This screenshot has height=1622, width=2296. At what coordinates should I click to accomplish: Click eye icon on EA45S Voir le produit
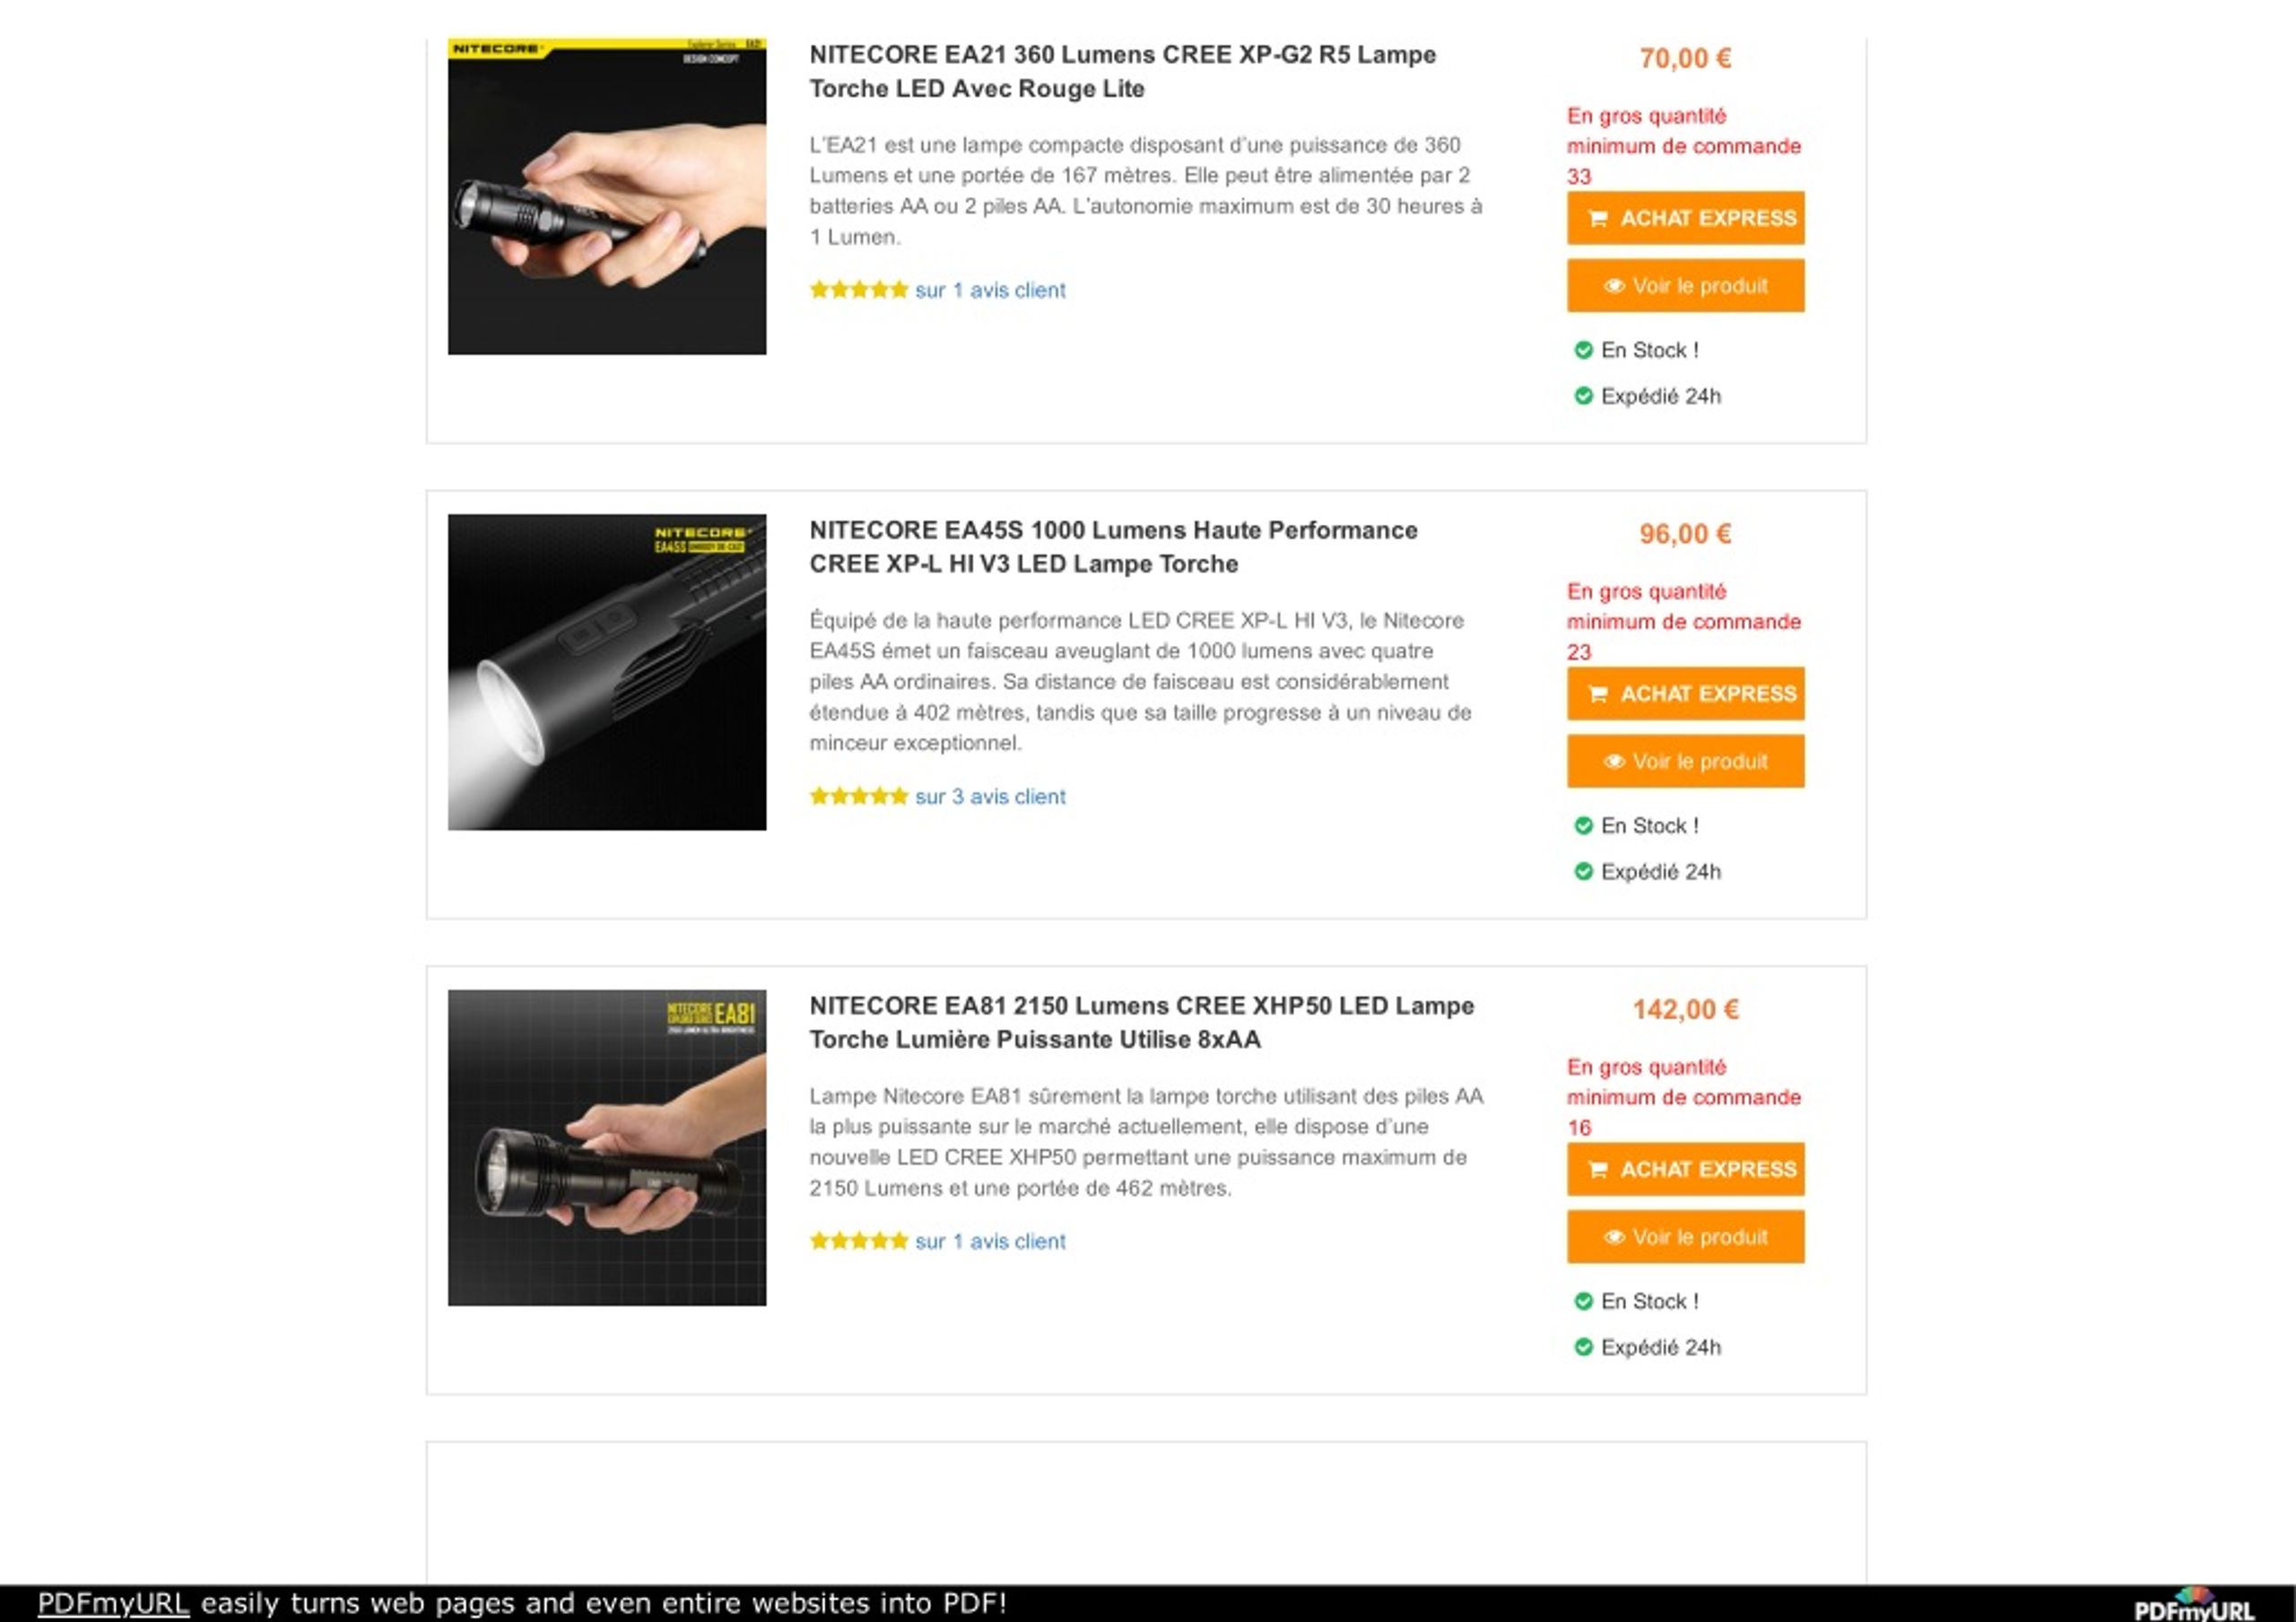click(x=1614, y=762)
